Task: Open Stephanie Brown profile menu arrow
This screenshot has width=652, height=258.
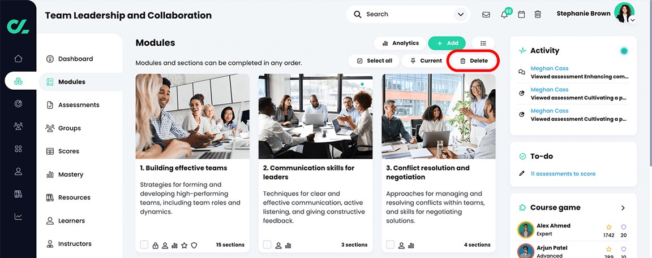Action: (x=632, y=20)
